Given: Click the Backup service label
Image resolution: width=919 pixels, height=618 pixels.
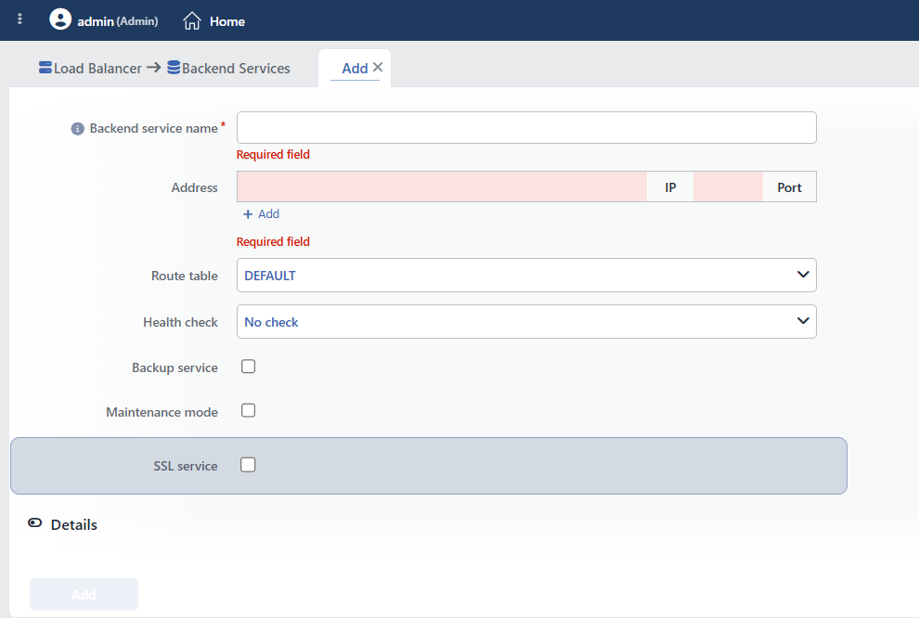Looking at the screenshot, I should [x=175, y=367].
